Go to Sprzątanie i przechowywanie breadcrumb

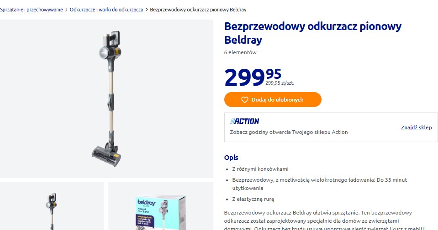pyautogui.click(x=32, y=10)
